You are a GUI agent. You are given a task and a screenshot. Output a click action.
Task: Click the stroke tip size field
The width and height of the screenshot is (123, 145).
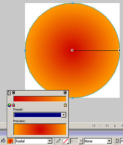74,141
